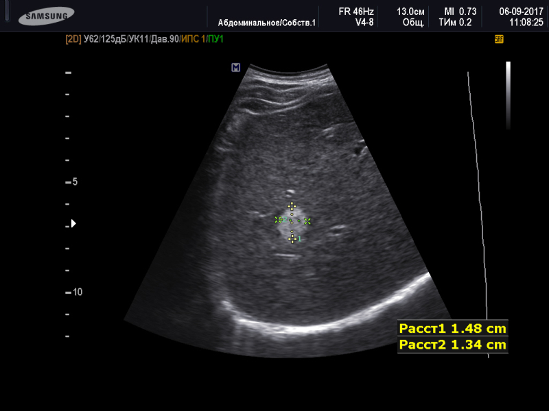Image resolution: width=549 pixels, height=411 pixels.
Task: Click the orange SRF indicator icon
Action: pos(499,39)
